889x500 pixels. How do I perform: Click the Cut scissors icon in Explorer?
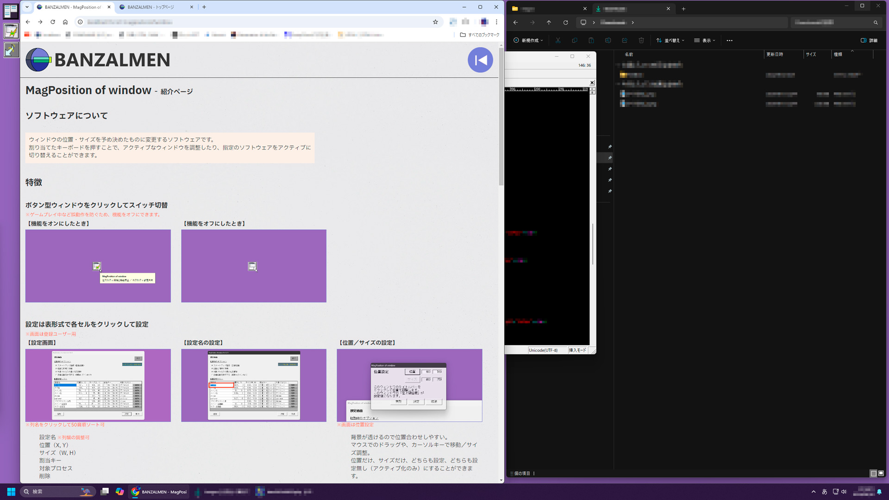(x=558, y=40)
